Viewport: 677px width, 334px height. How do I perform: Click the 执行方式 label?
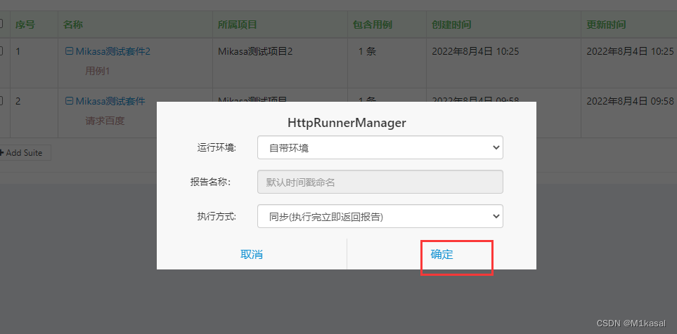pos(217,216)
